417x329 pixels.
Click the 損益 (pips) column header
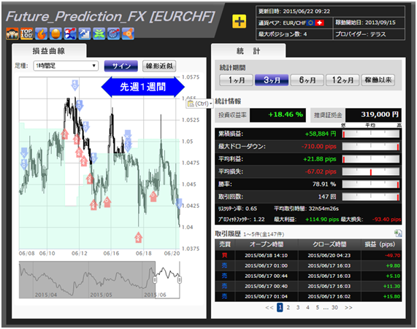coord(380,244)
